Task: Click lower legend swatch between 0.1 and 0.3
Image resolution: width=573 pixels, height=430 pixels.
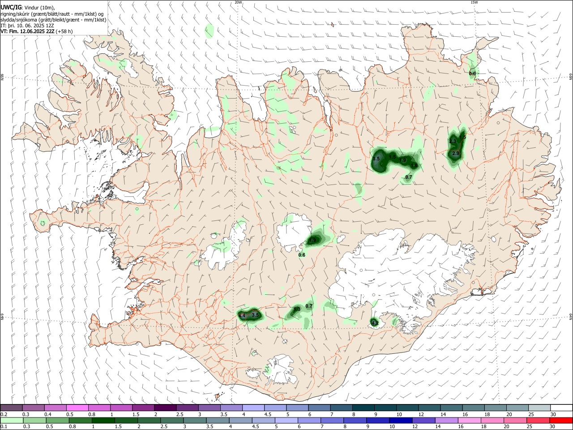Action: 12,420
